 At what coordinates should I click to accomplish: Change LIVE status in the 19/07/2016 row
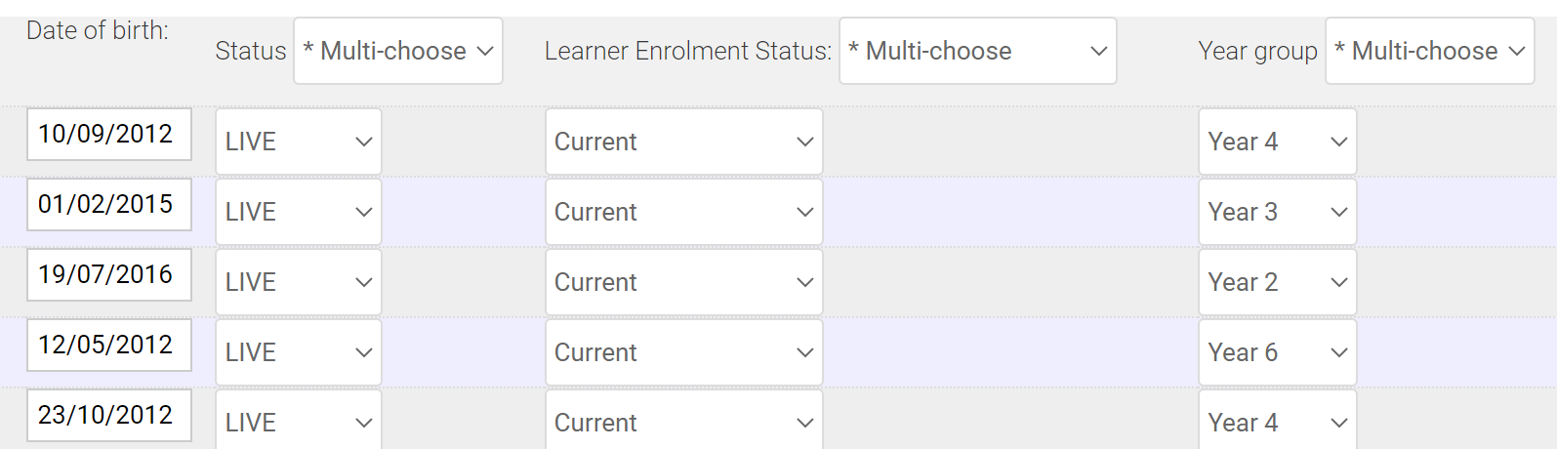pos(298,282)
